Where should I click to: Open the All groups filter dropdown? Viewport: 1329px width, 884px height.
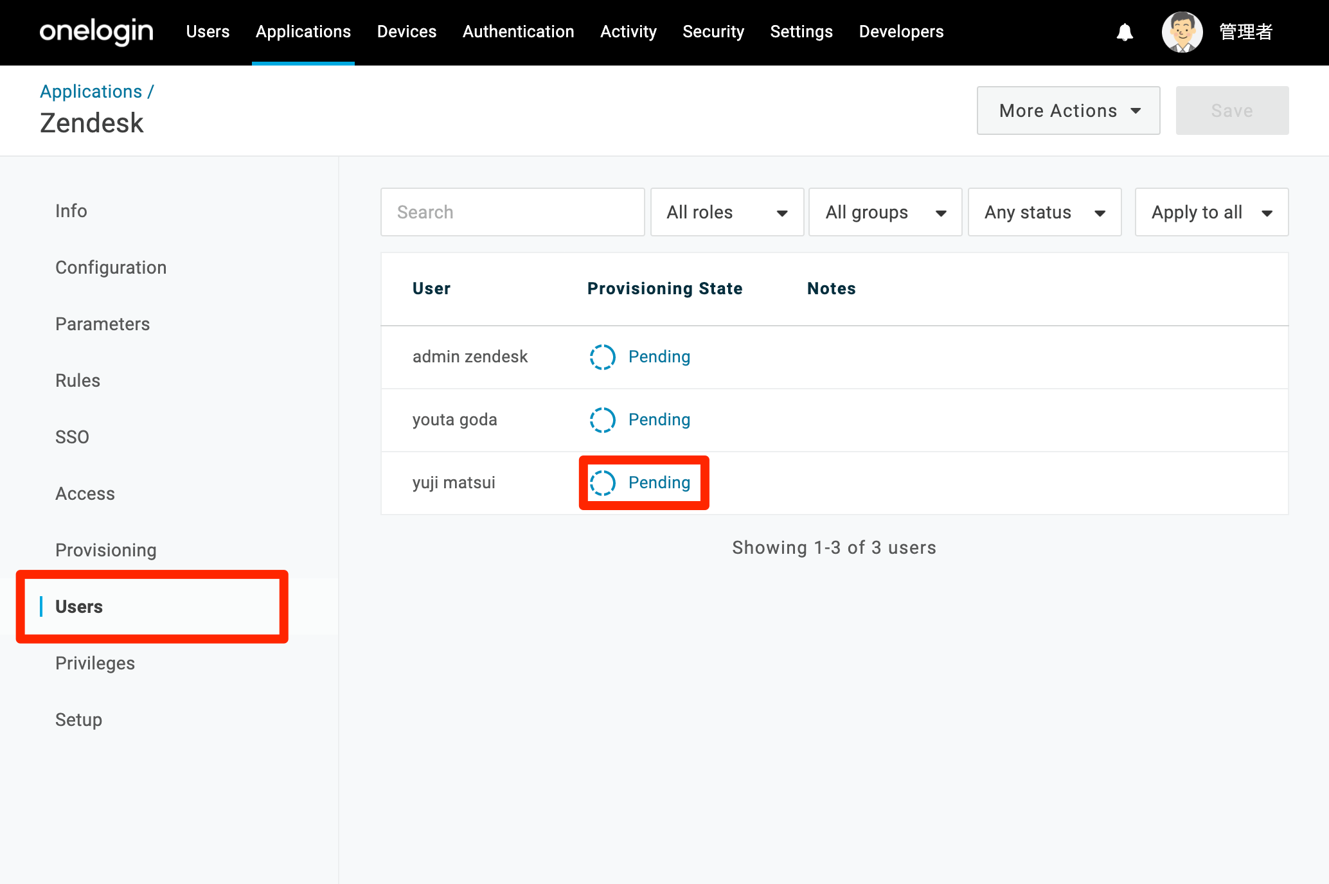click(885, 212)
